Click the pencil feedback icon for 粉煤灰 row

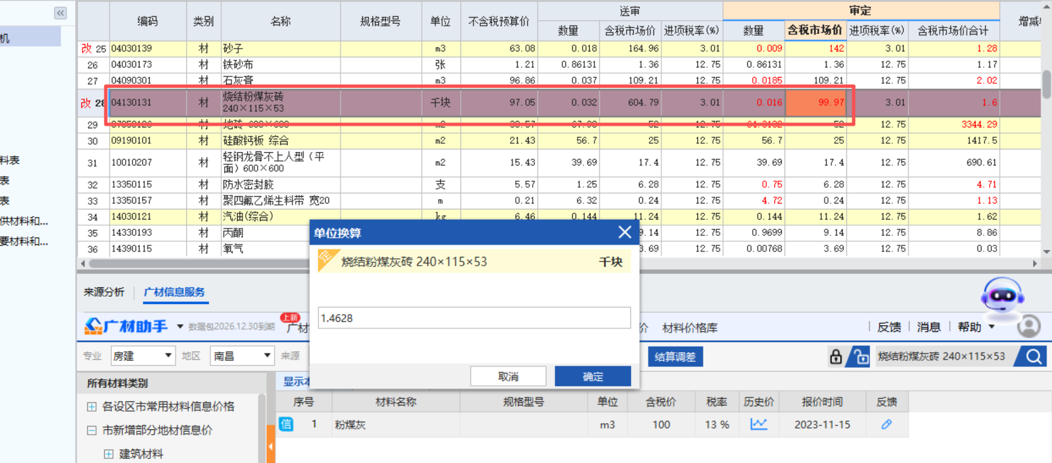[x=887, y=424]
